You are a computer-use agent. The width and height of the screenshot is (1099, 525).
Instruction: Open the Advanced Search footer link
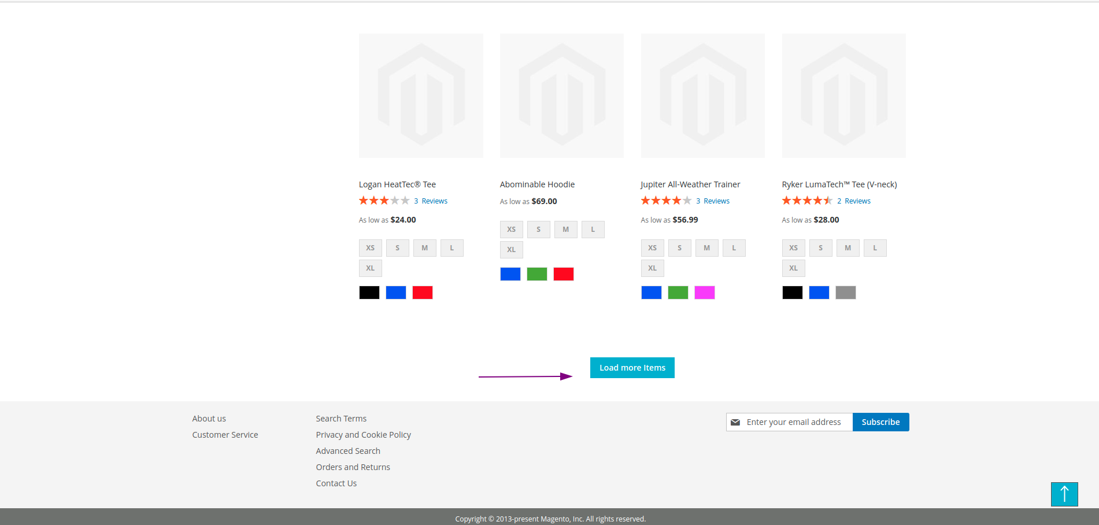click(348, 451)
